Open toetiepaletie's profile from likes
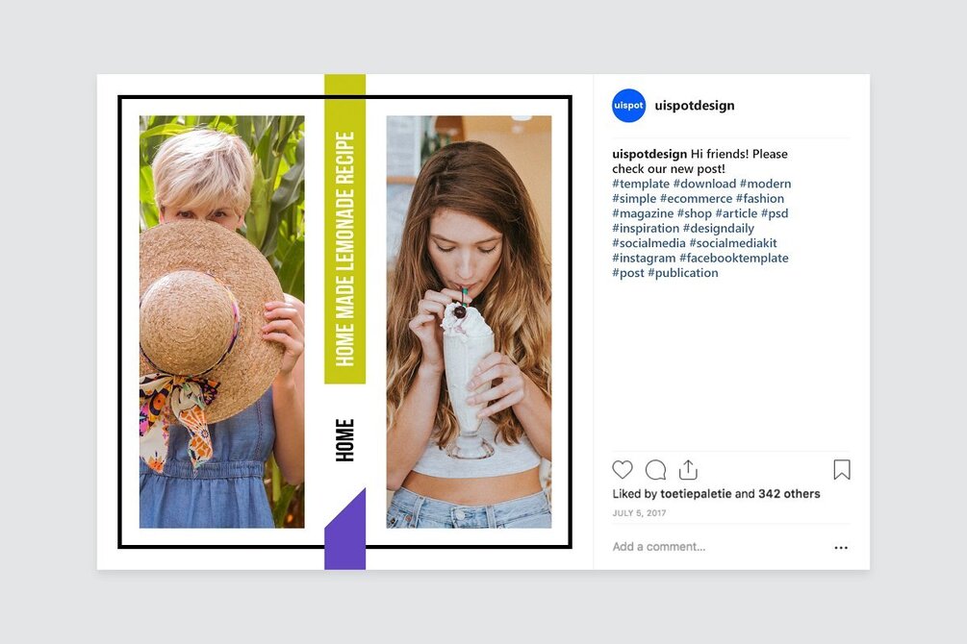The height and width of the screenshot is (644, 967). point(696,494)
